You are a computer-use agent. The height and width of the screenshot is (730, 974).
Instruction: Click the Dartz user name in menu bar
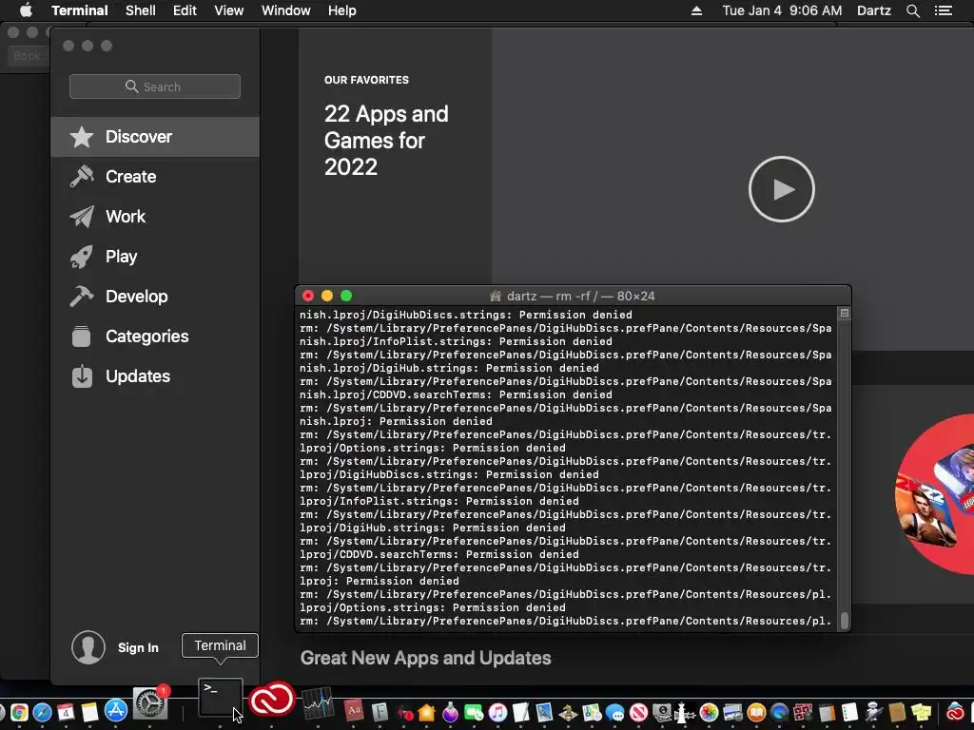[873, 10]
